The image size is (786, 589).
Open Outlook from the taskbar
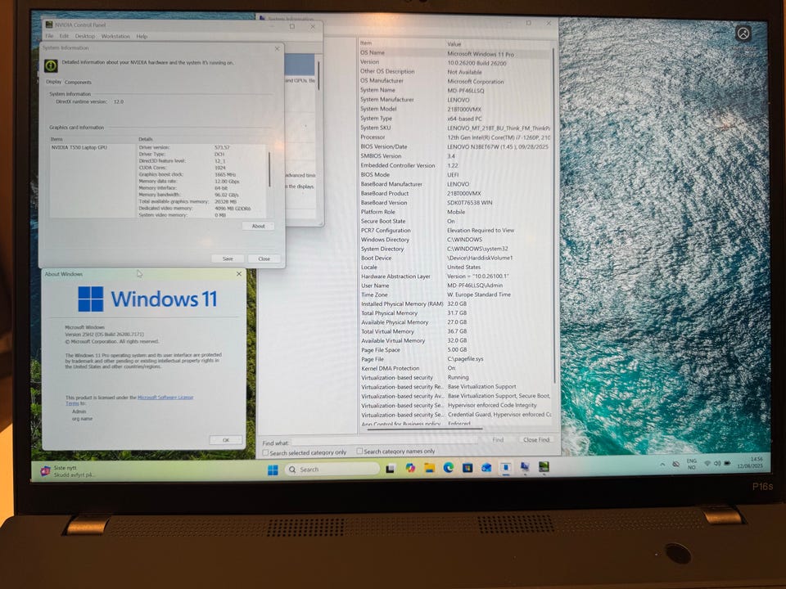(x=486, y=467)
